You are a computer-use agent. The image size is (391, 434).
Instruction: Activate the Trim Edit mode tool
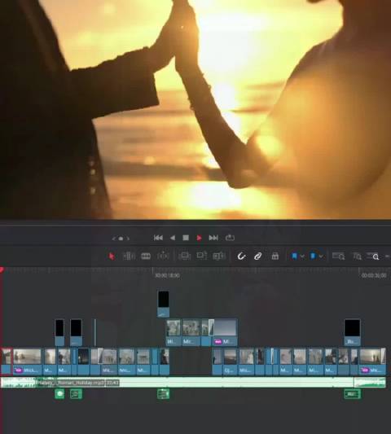coord(129,256)
